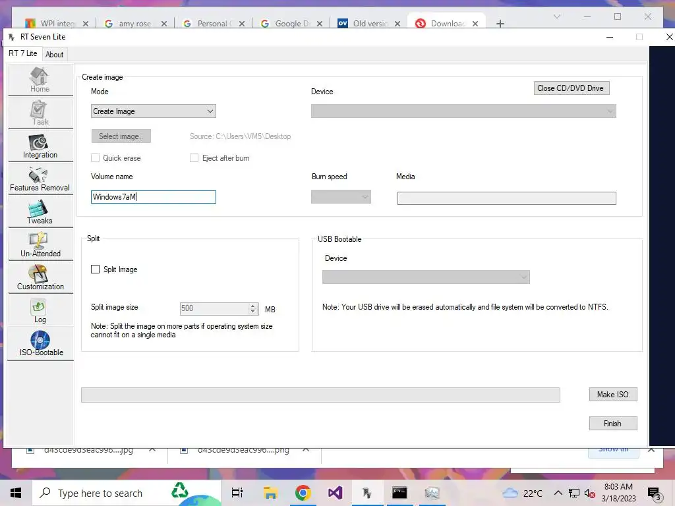This screenshot has height=506, width=675.
Task: Go to Integration section
Action: click(40, 146)
